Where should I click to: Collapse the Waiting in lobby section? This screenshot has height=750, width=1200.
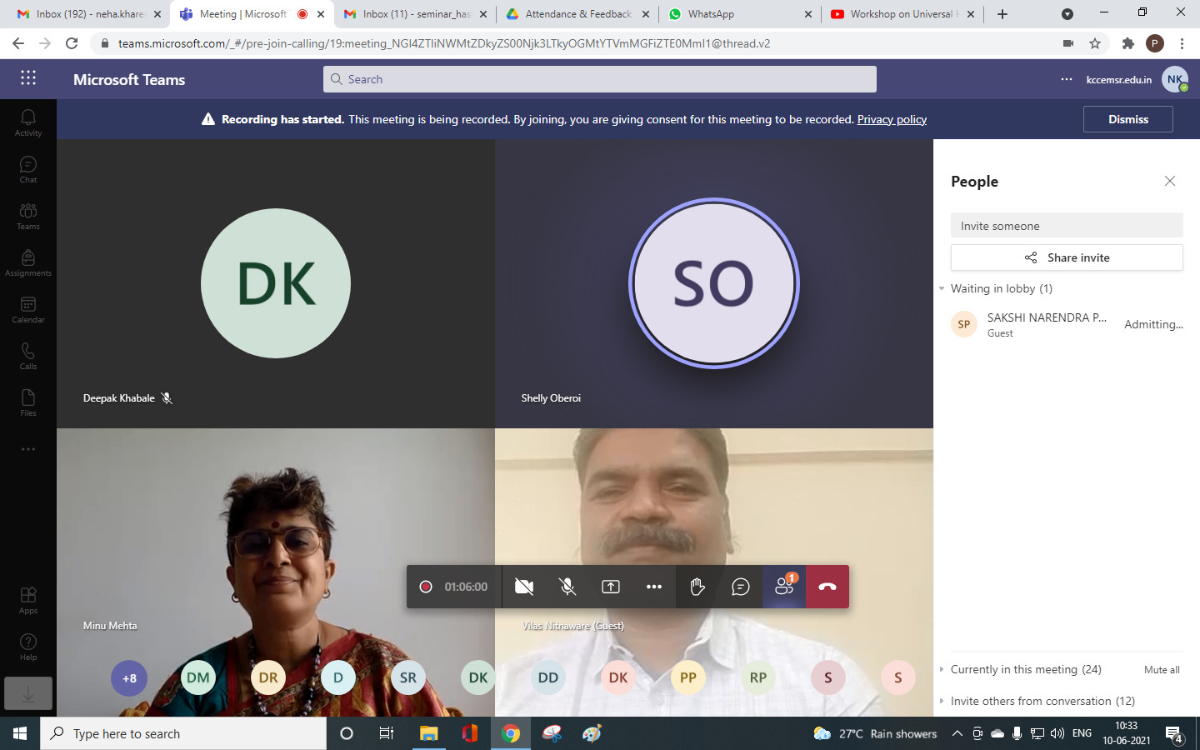pos(942,289)
